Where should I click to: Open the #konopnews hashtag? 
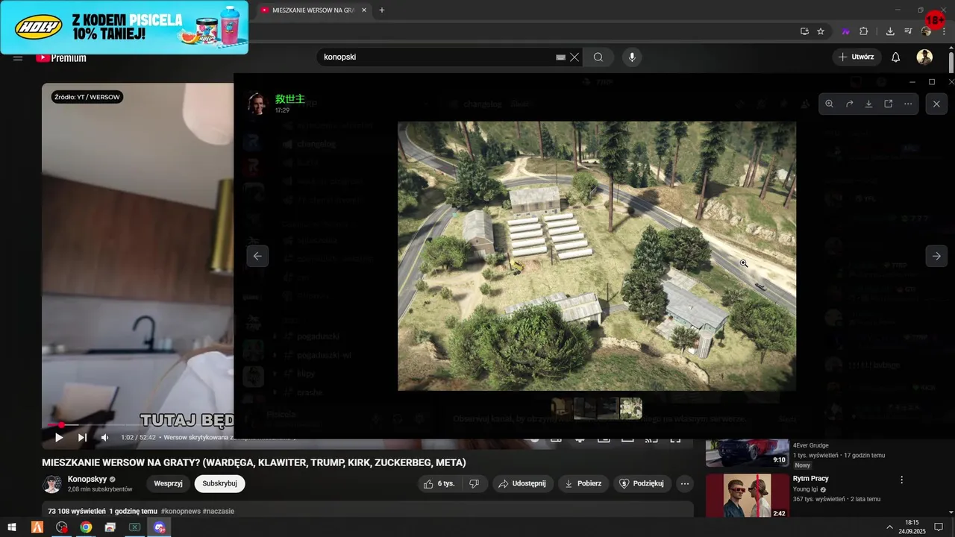tap(181, 512)
